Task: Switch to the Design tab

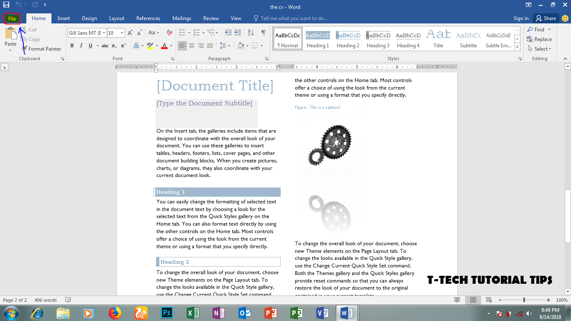Action: (90, 18)
